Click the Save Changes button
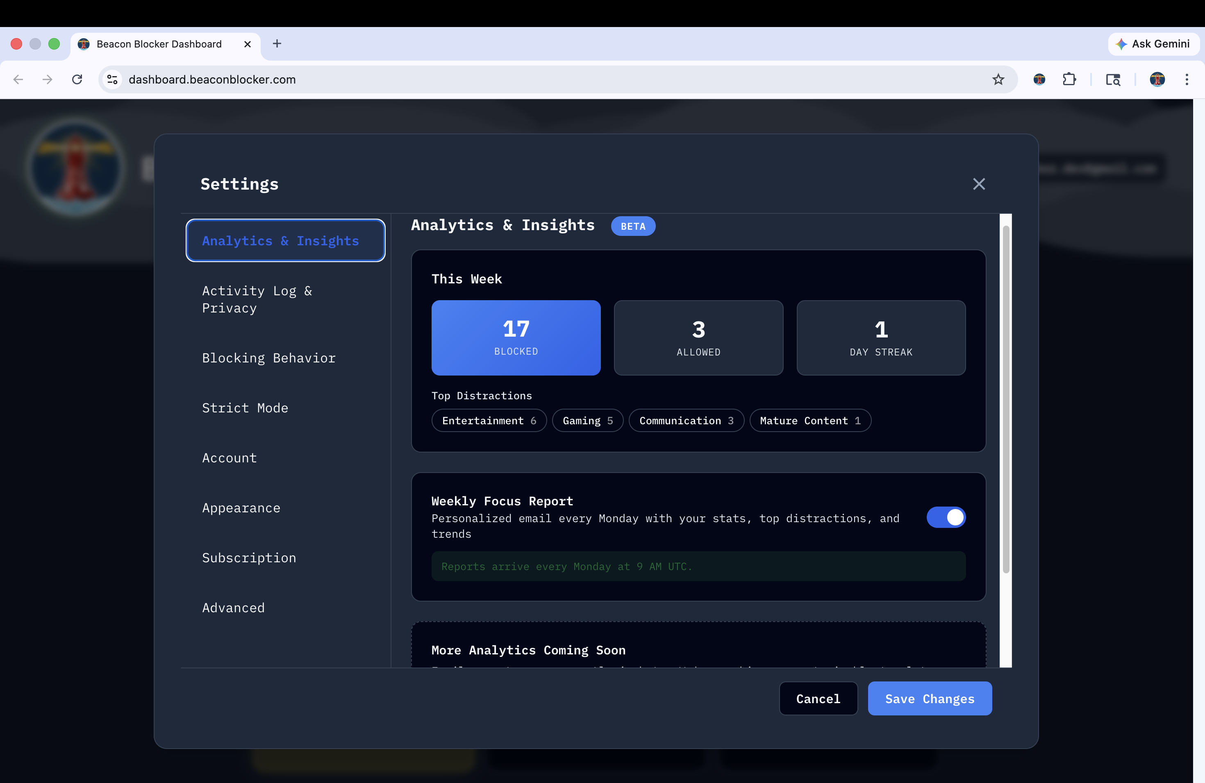 point(930,699)
